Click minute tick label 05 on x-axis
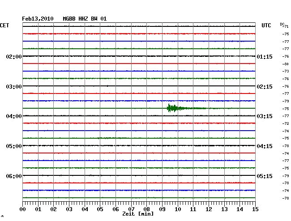This screenshot has width=291, height=221. [x=100, y=209]
